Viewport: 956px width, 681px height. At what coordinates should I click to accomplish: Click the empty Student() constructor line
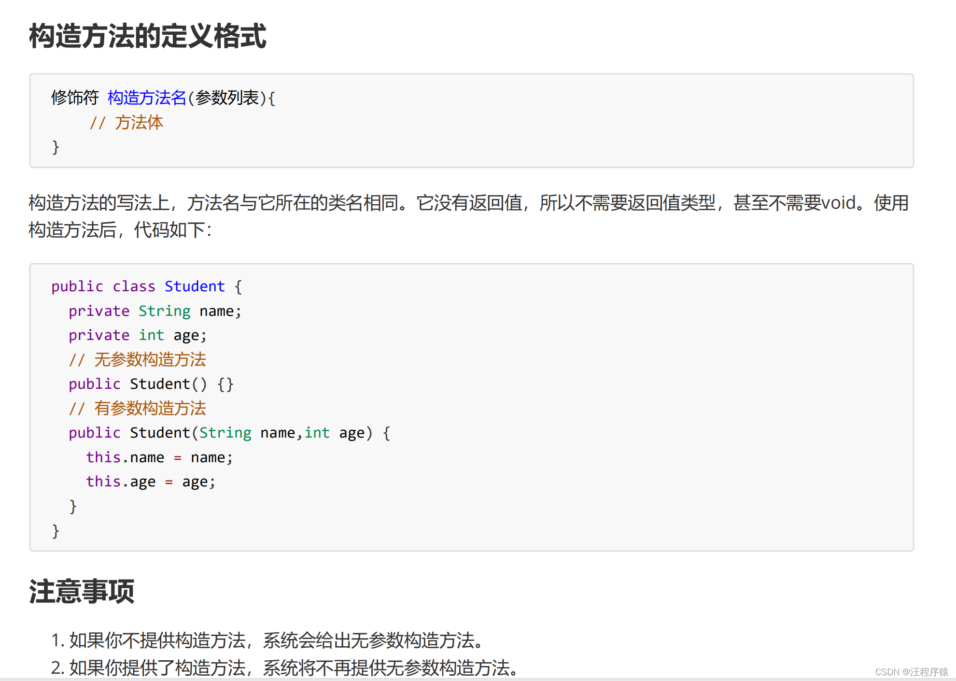click(151, 384)
